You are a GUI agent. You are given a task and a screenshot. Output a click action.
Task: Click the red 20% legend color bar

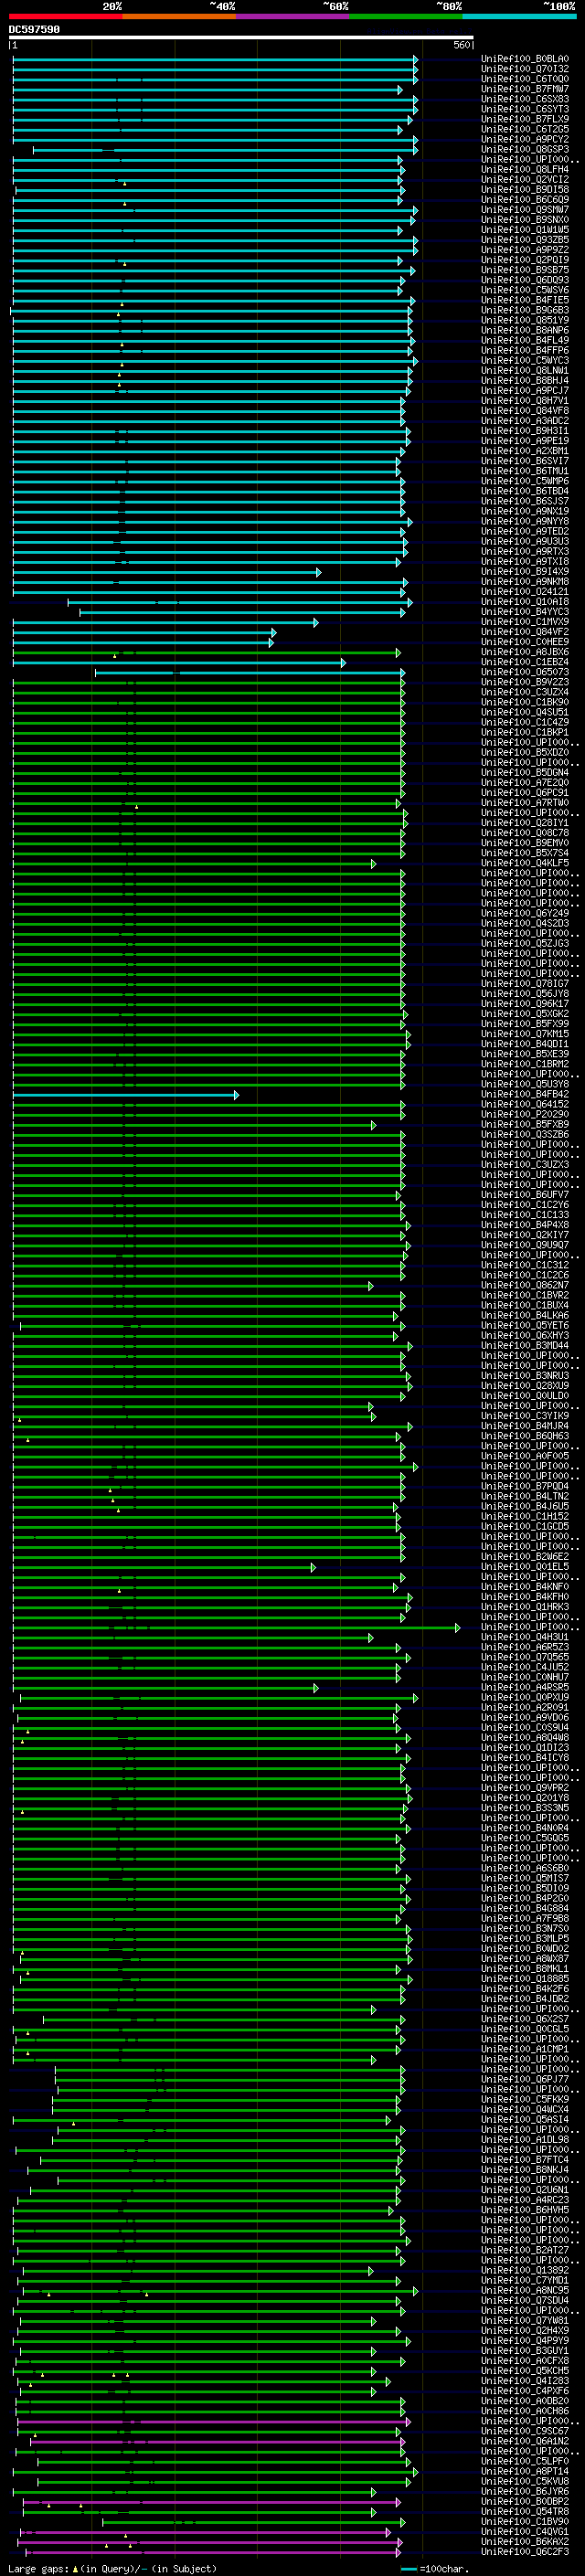coord(65,16)
